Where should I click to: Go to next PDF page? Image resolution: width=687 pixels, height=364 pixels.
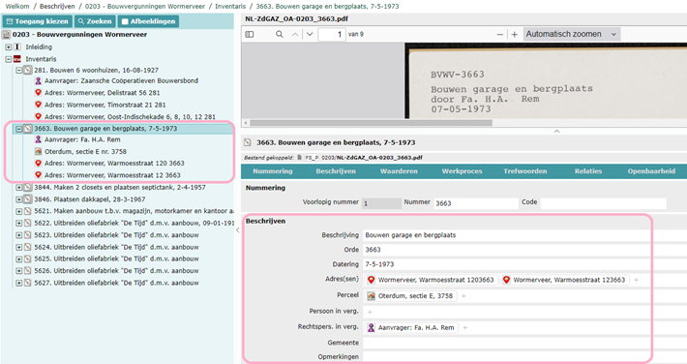310,34
